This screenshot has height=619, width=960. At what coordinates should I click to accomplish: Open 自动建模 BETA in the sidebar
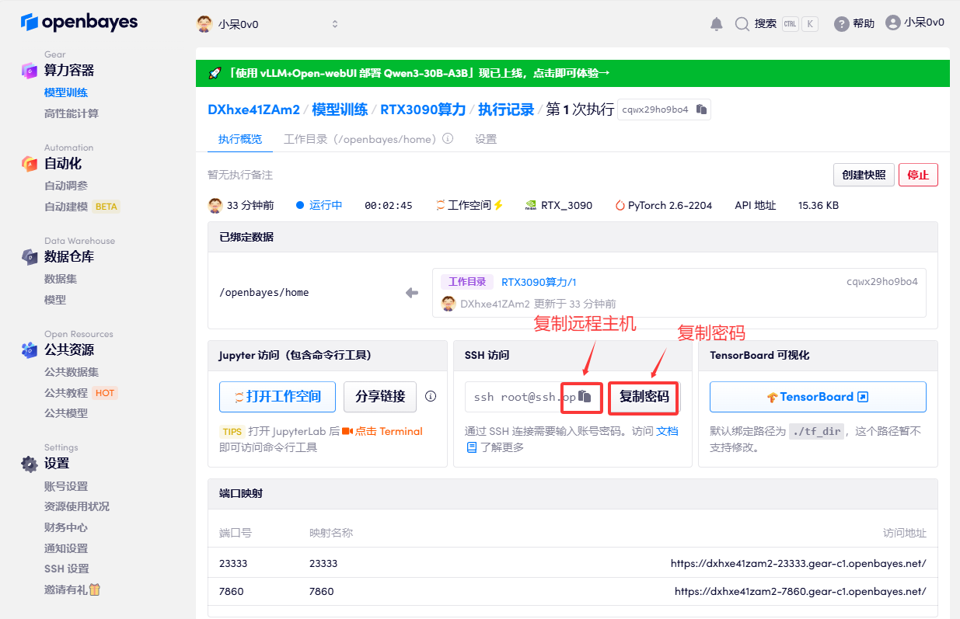point(82,207)
